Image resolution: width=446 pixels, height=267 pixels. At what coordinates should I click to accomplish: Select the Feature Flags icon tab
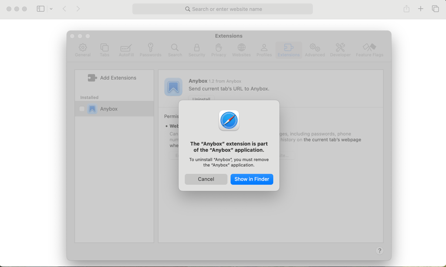click(369, 50)
